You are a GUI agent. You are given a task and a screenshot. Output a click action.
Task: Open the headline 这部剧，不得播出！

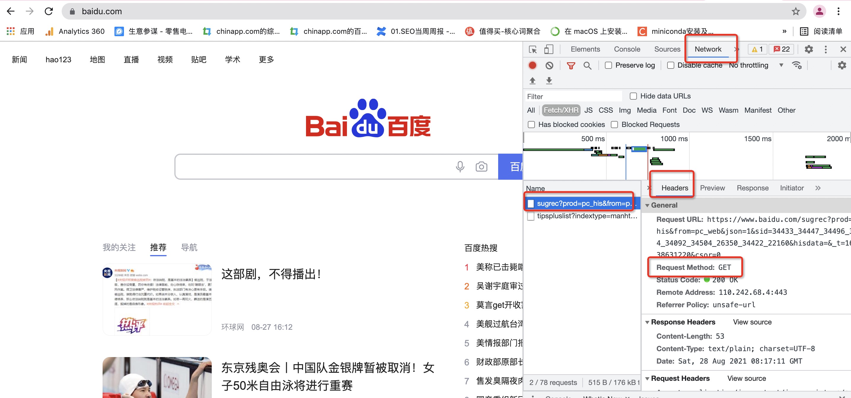coord(271,274)
